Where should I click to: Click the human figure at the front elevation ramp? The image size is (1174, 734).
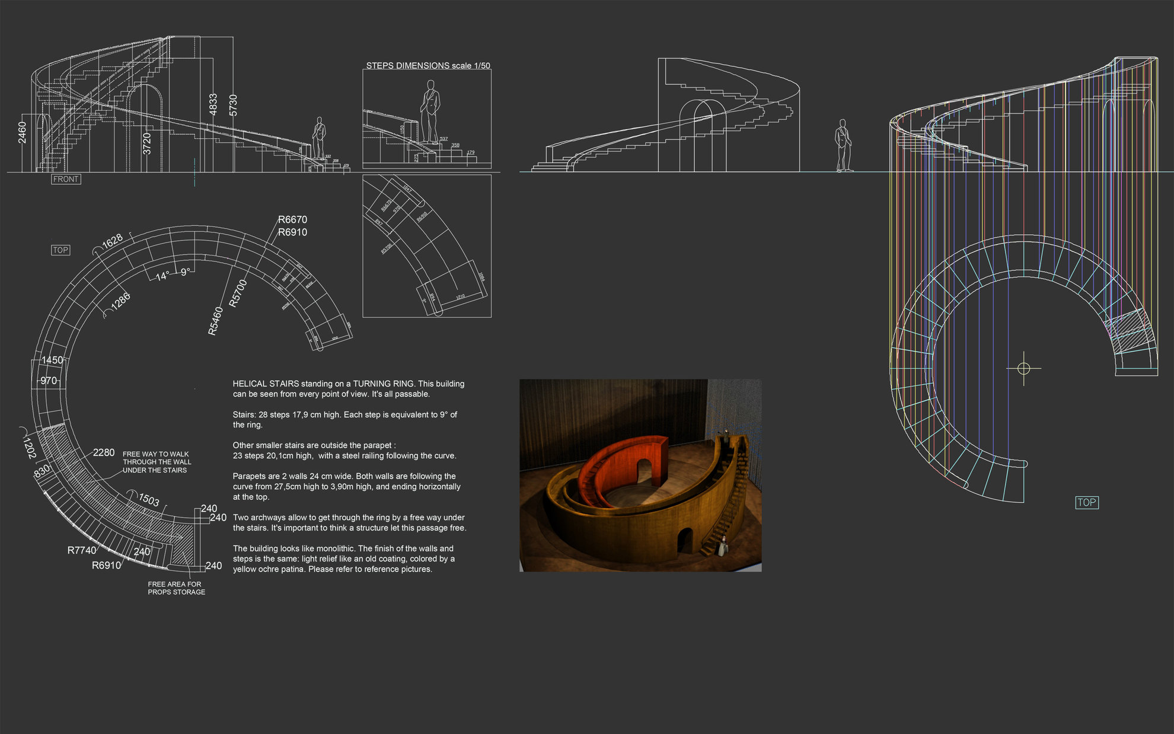pyautogui.click(x=320, y=138)
